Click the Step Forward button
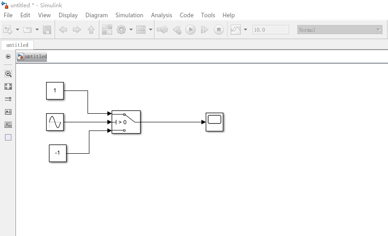This screenshot has height=236, width=388. (x=204, y=30)
